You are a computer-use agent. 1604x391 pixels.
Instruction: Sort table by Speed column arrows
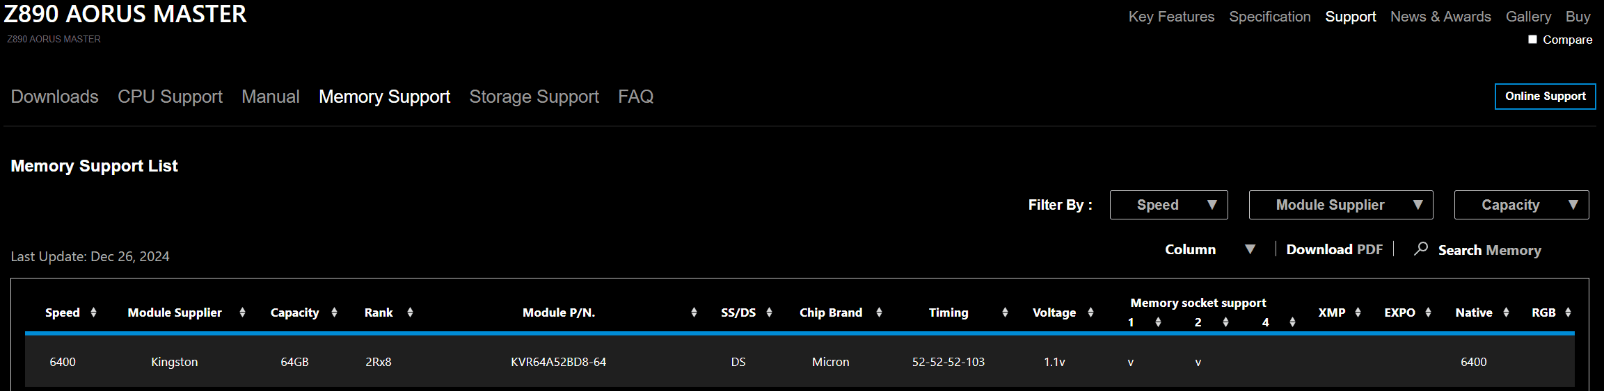click(x=93, y=313)
